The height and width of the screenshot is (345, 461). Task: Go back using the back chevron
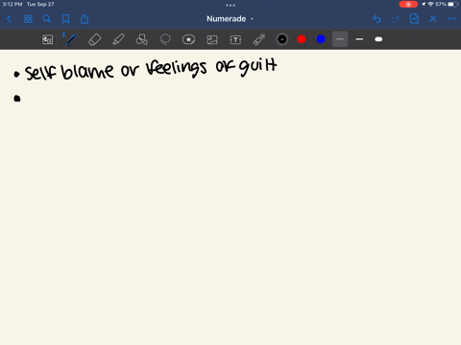[x=9, y=19]
